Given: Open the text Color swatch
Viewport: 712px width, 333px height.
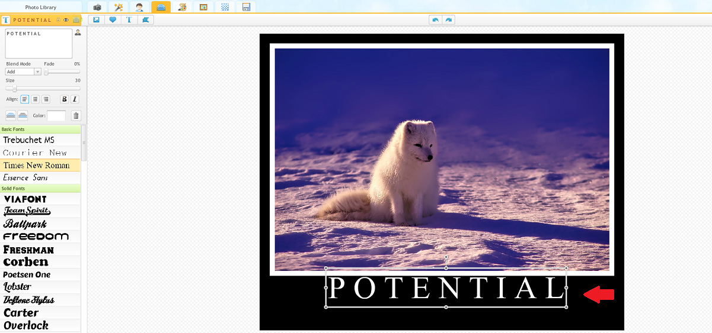Looking at the screenshot, I should coord(56,115).
